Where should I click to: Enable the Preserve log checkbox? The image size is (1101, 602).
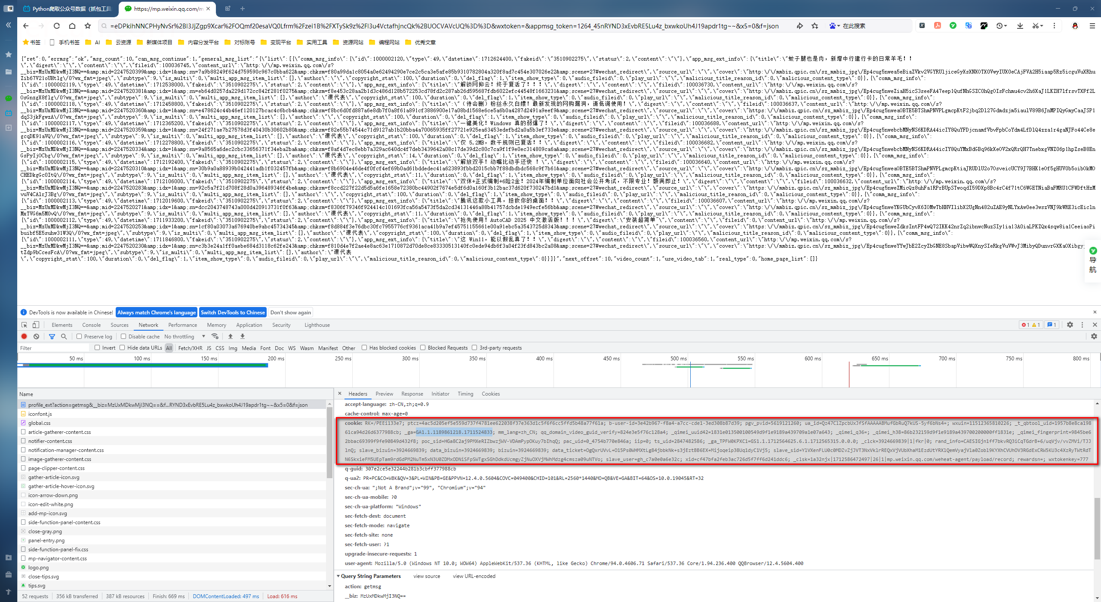79,336
